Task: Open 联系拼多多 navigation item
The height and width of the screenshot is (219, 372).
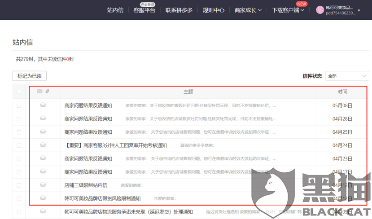Action: coord(179,10)
